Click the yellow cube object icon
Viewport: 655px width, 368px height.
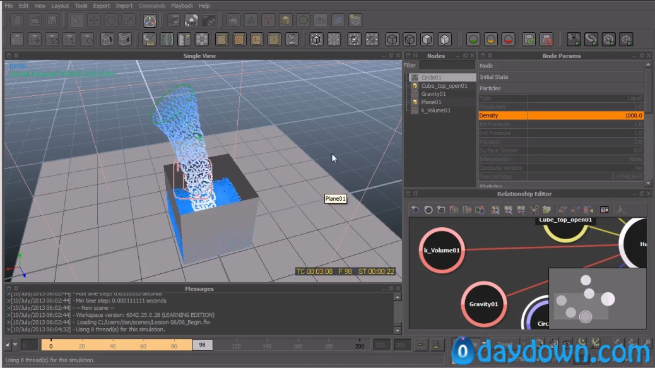point(286,20)
